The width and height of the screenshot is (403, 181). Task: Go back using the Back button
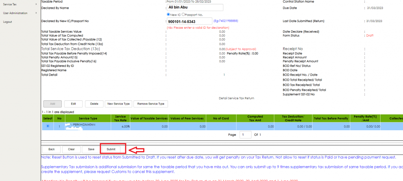pos(51,149)
